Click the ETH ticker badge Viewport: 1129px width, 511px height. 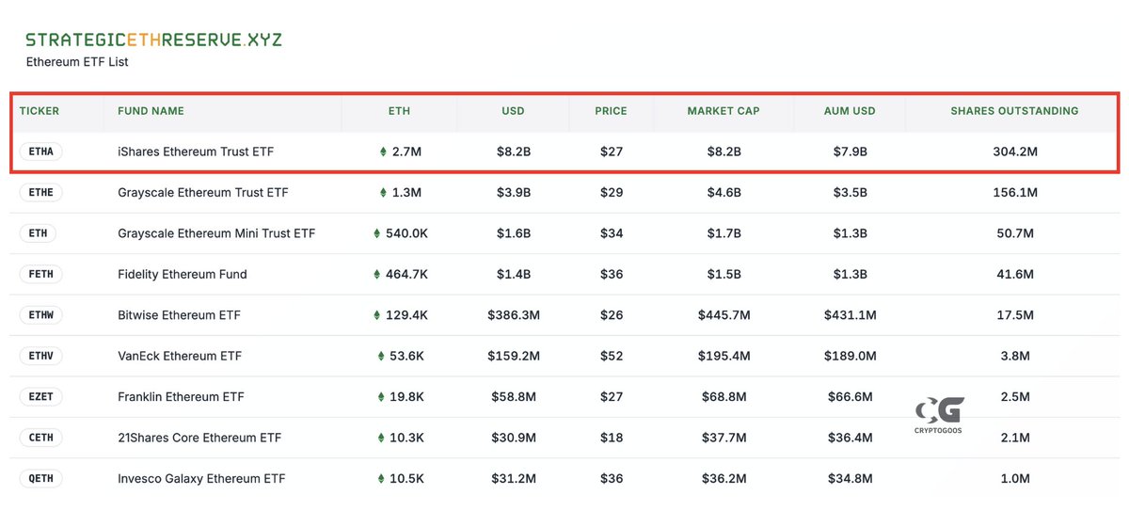(38, 233)
